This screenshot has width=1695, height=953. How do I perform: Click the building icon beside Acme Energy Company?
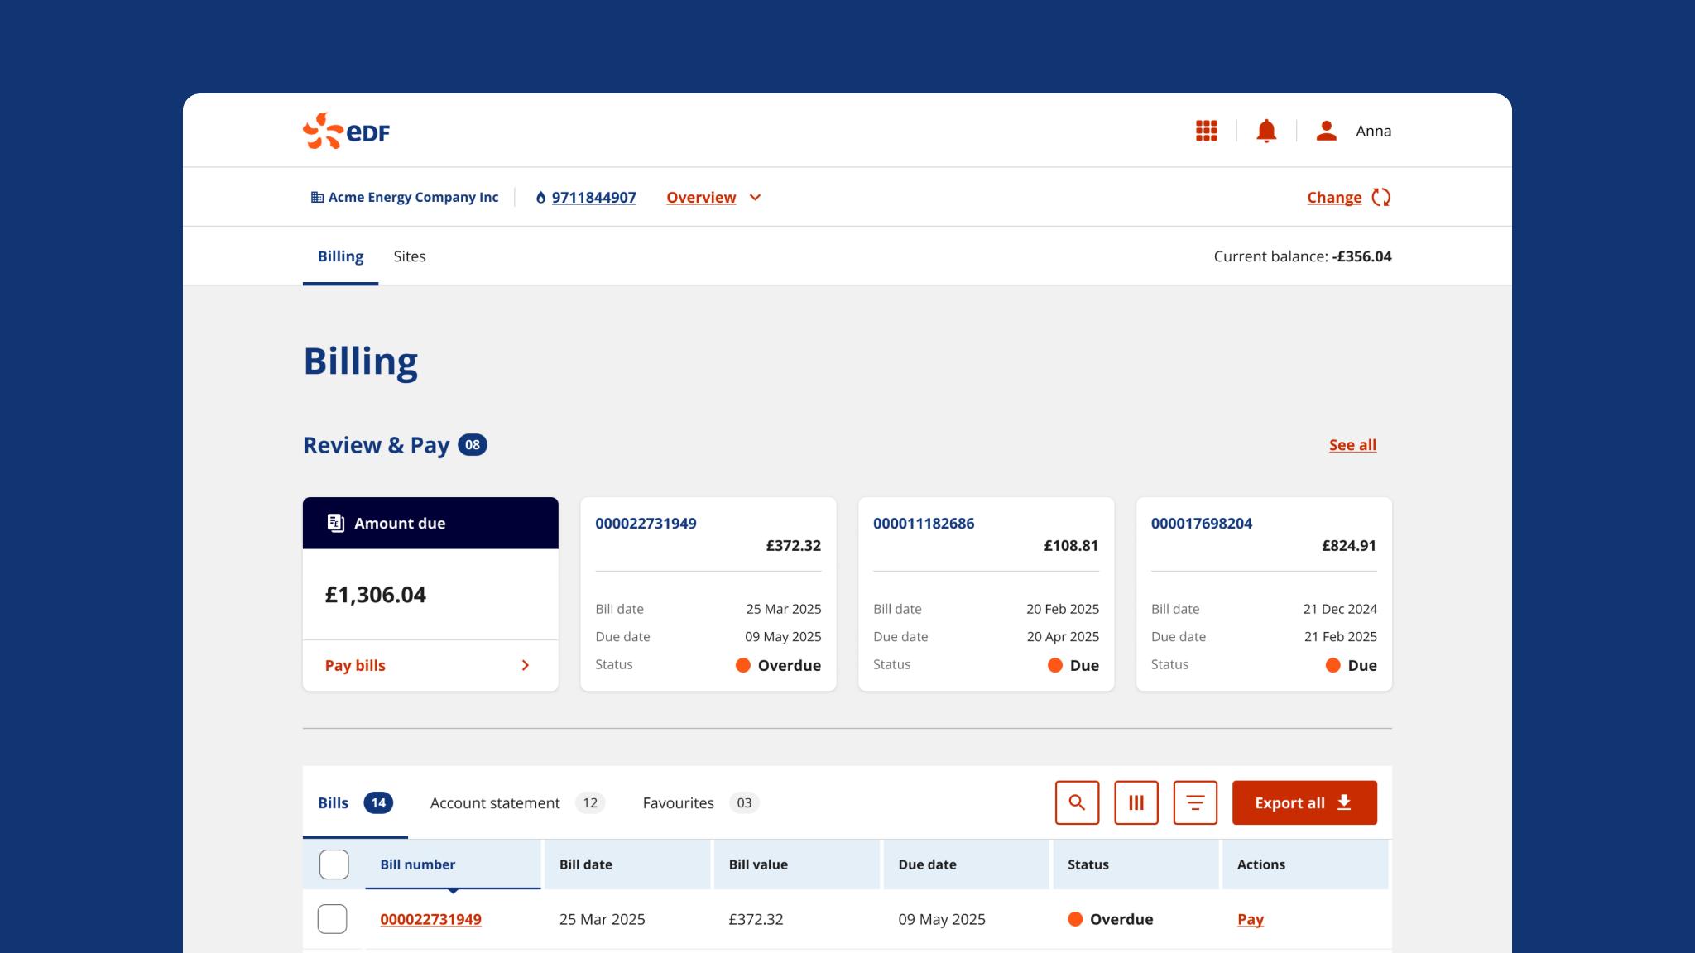(x=317, y=197)
